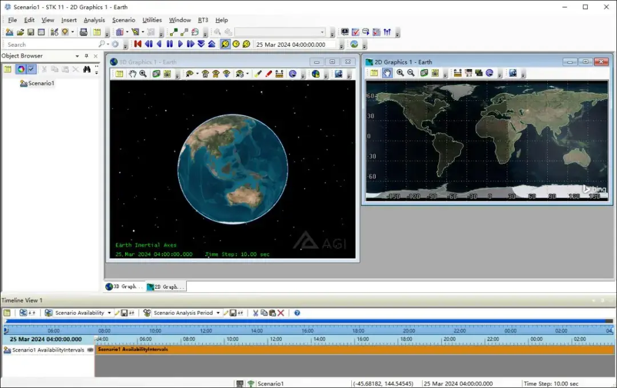Screen dimensions: 617x388
Task: Click zoom in icon on 2D Graphics toolbar
Action: (400, 73)
